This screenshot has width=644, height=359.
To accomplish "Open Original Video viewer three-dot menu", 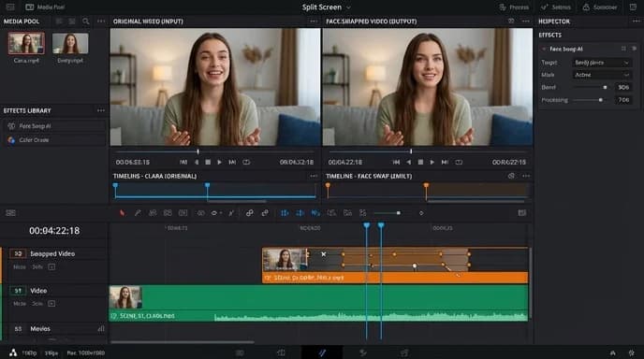I will [314, 22].
